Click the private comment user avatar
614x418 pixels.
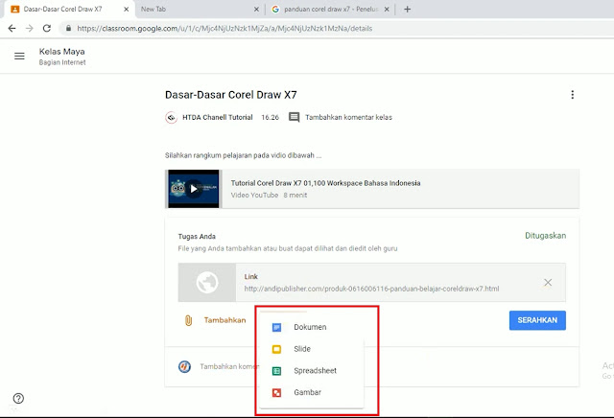184,367
